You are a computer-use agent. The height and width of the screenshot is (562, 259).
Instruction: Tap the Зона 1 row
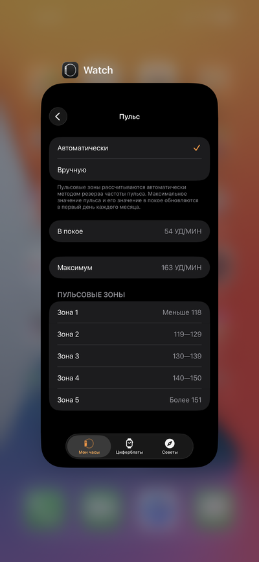129,312
